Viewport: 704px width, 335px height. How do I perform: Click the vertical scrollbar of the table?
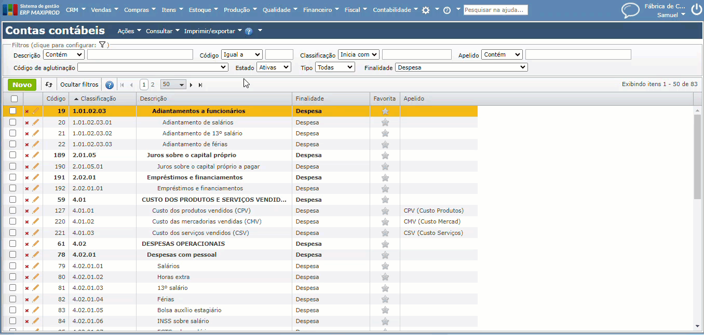[x=697, y=156]
